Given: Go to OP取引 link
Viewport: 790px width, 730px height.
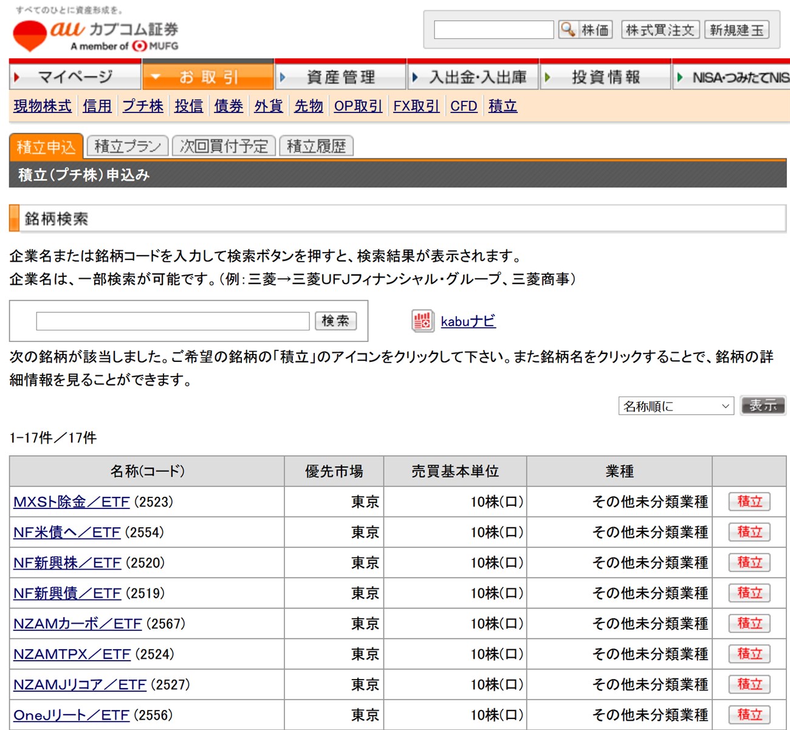Looking at the screenshot, I should (x=358, y=106).
